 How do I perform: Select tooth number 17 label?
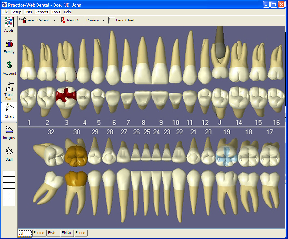(270, 132)
